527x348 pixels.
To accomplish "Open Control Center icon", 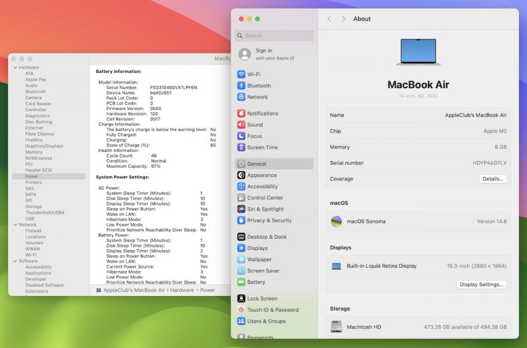I will pos(241,197).
